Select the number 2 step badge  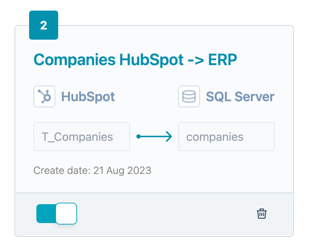coord(44,25)
